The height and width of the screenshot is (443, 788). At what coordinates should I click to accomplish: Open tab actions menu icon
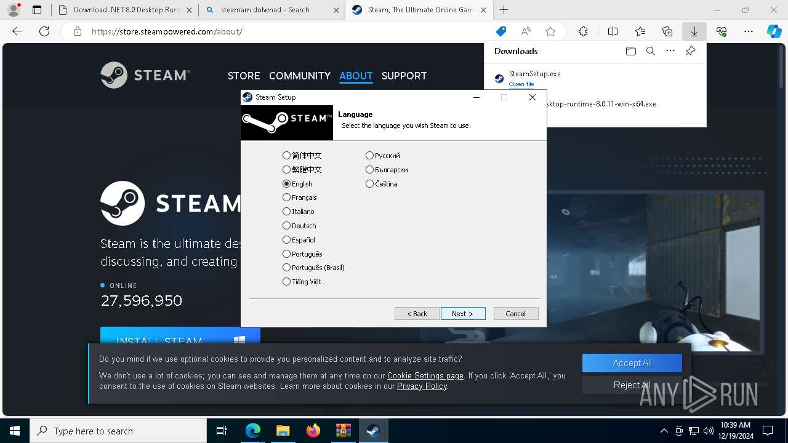click(37, 10)
